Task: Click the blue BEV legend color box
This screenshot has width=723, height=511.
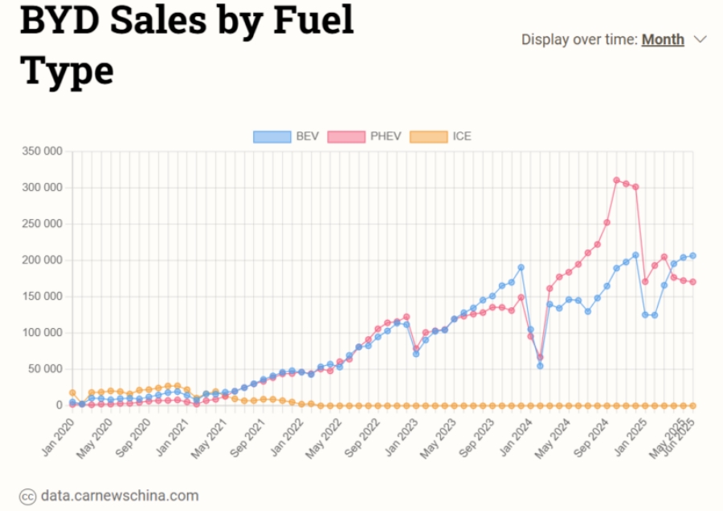Action: pyautogui.click(x=272, y=136)
